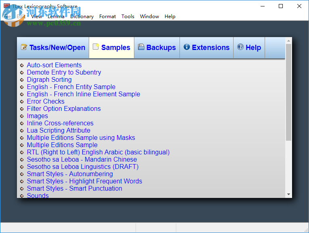The height and width of the screenshot is (233, 309).
Task: Open the plain Multiple Editions Sample link
Action: click(x=62, y=145)
